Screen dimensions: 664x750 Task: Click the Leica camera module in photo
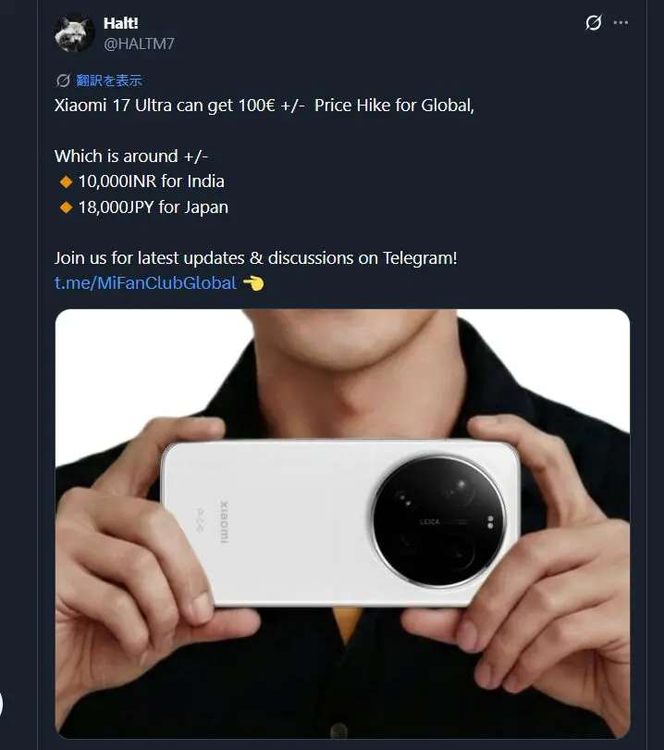(438, 521)
